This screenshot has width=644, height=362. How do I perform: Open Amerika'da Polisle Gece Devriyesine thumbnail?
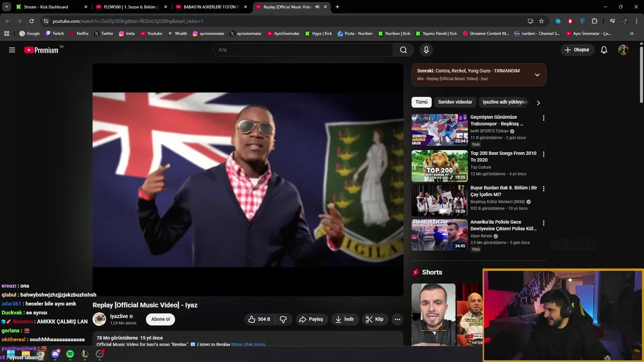[x=440, y=235]
